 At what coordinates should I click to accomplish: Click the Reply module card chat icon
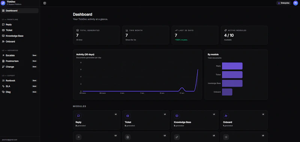click(x=78, y=116)
